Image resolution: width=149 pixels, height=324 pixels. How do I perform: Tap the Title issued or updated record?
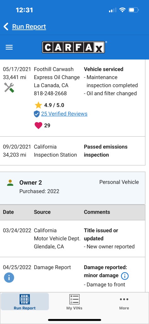(73, 239)
